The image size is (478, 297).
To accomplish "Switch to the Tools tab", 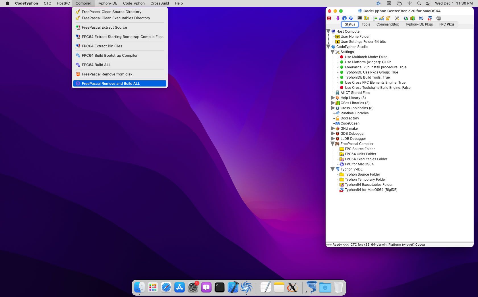I will pos(366,24).
